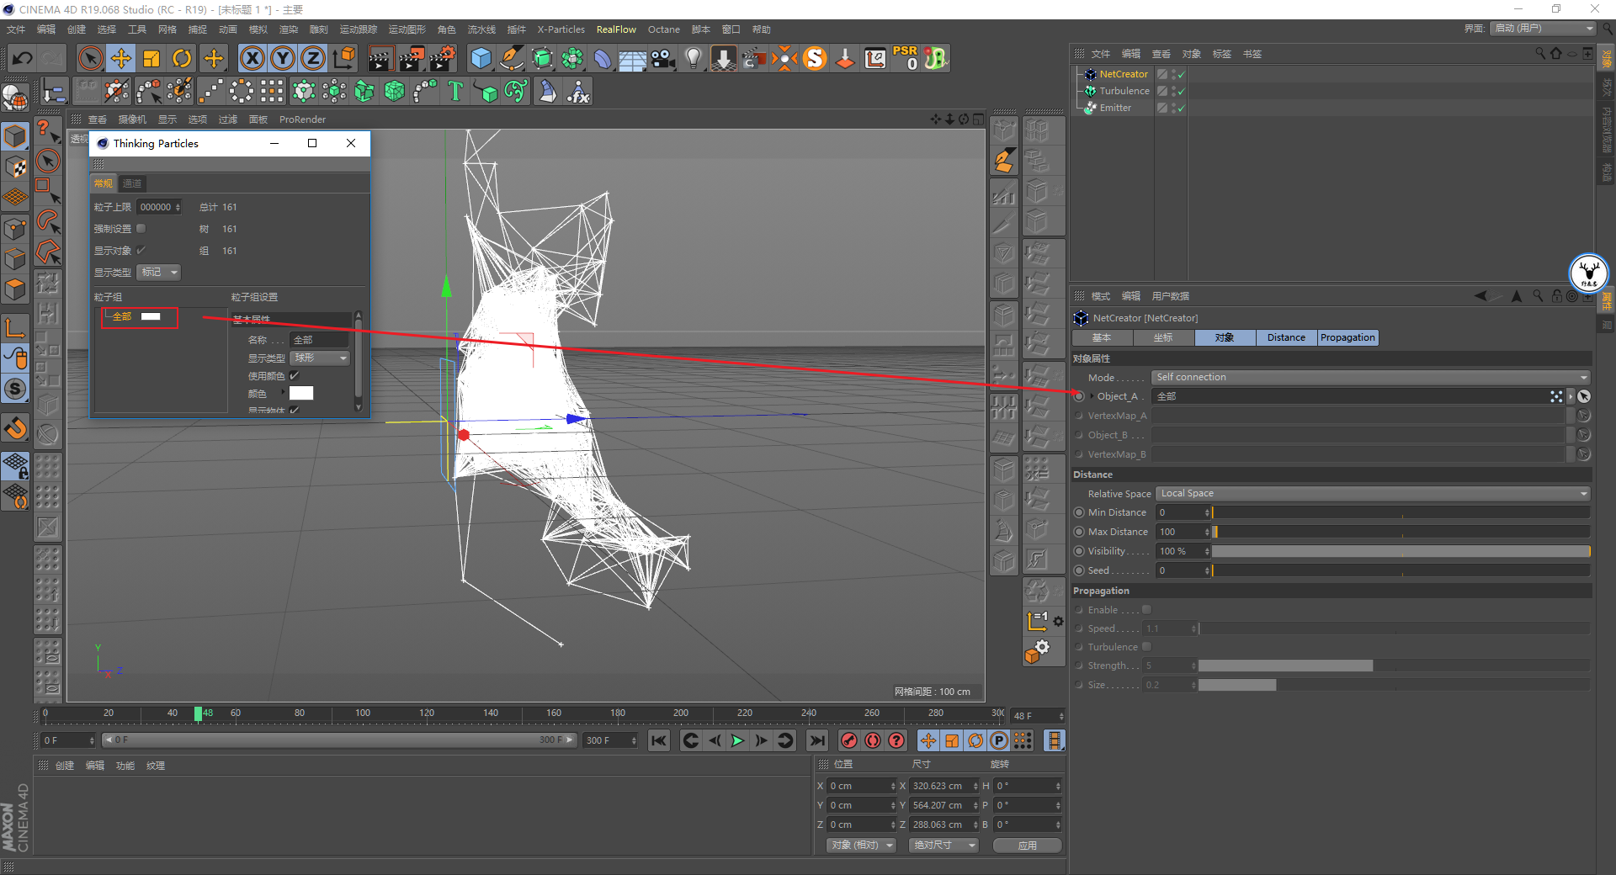Toggle the Propagation Turbulence checkbox
This screenshot has width=1616, height=875.
(1146, 646)
